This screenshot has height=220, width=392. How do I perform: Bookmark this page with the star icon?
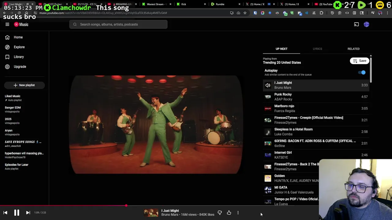[245, 13]
